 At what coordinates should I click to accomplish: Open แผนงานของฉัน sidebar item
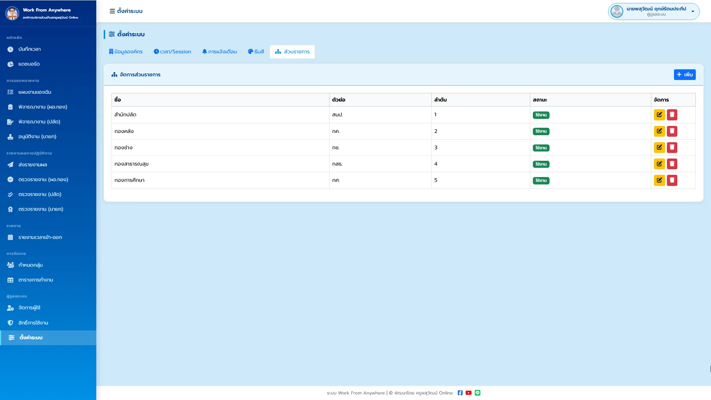(48, 92)
